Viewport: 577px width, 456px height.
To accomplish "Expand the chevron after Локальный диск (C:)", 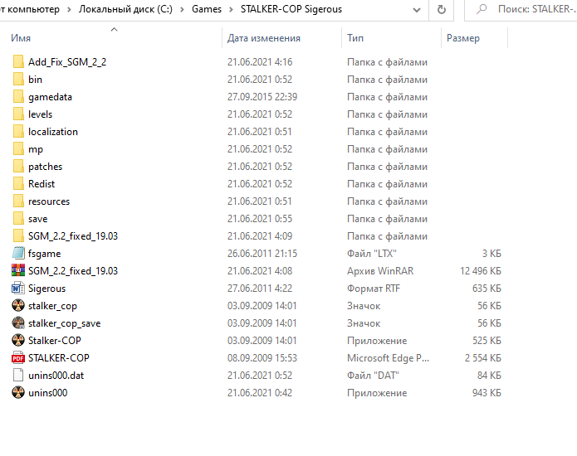I will point(182,10).
